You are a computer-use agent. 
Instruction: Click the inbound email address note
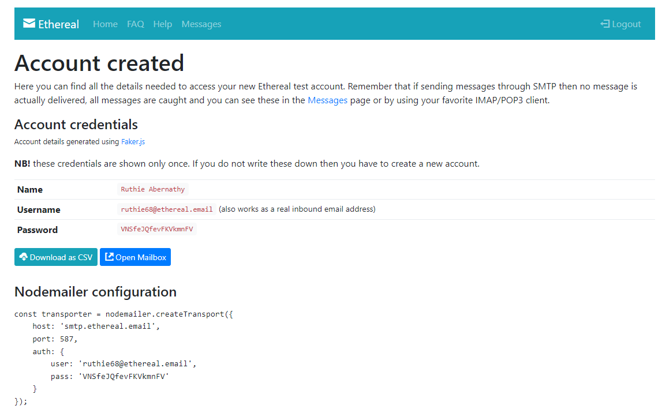pos(297,209)
